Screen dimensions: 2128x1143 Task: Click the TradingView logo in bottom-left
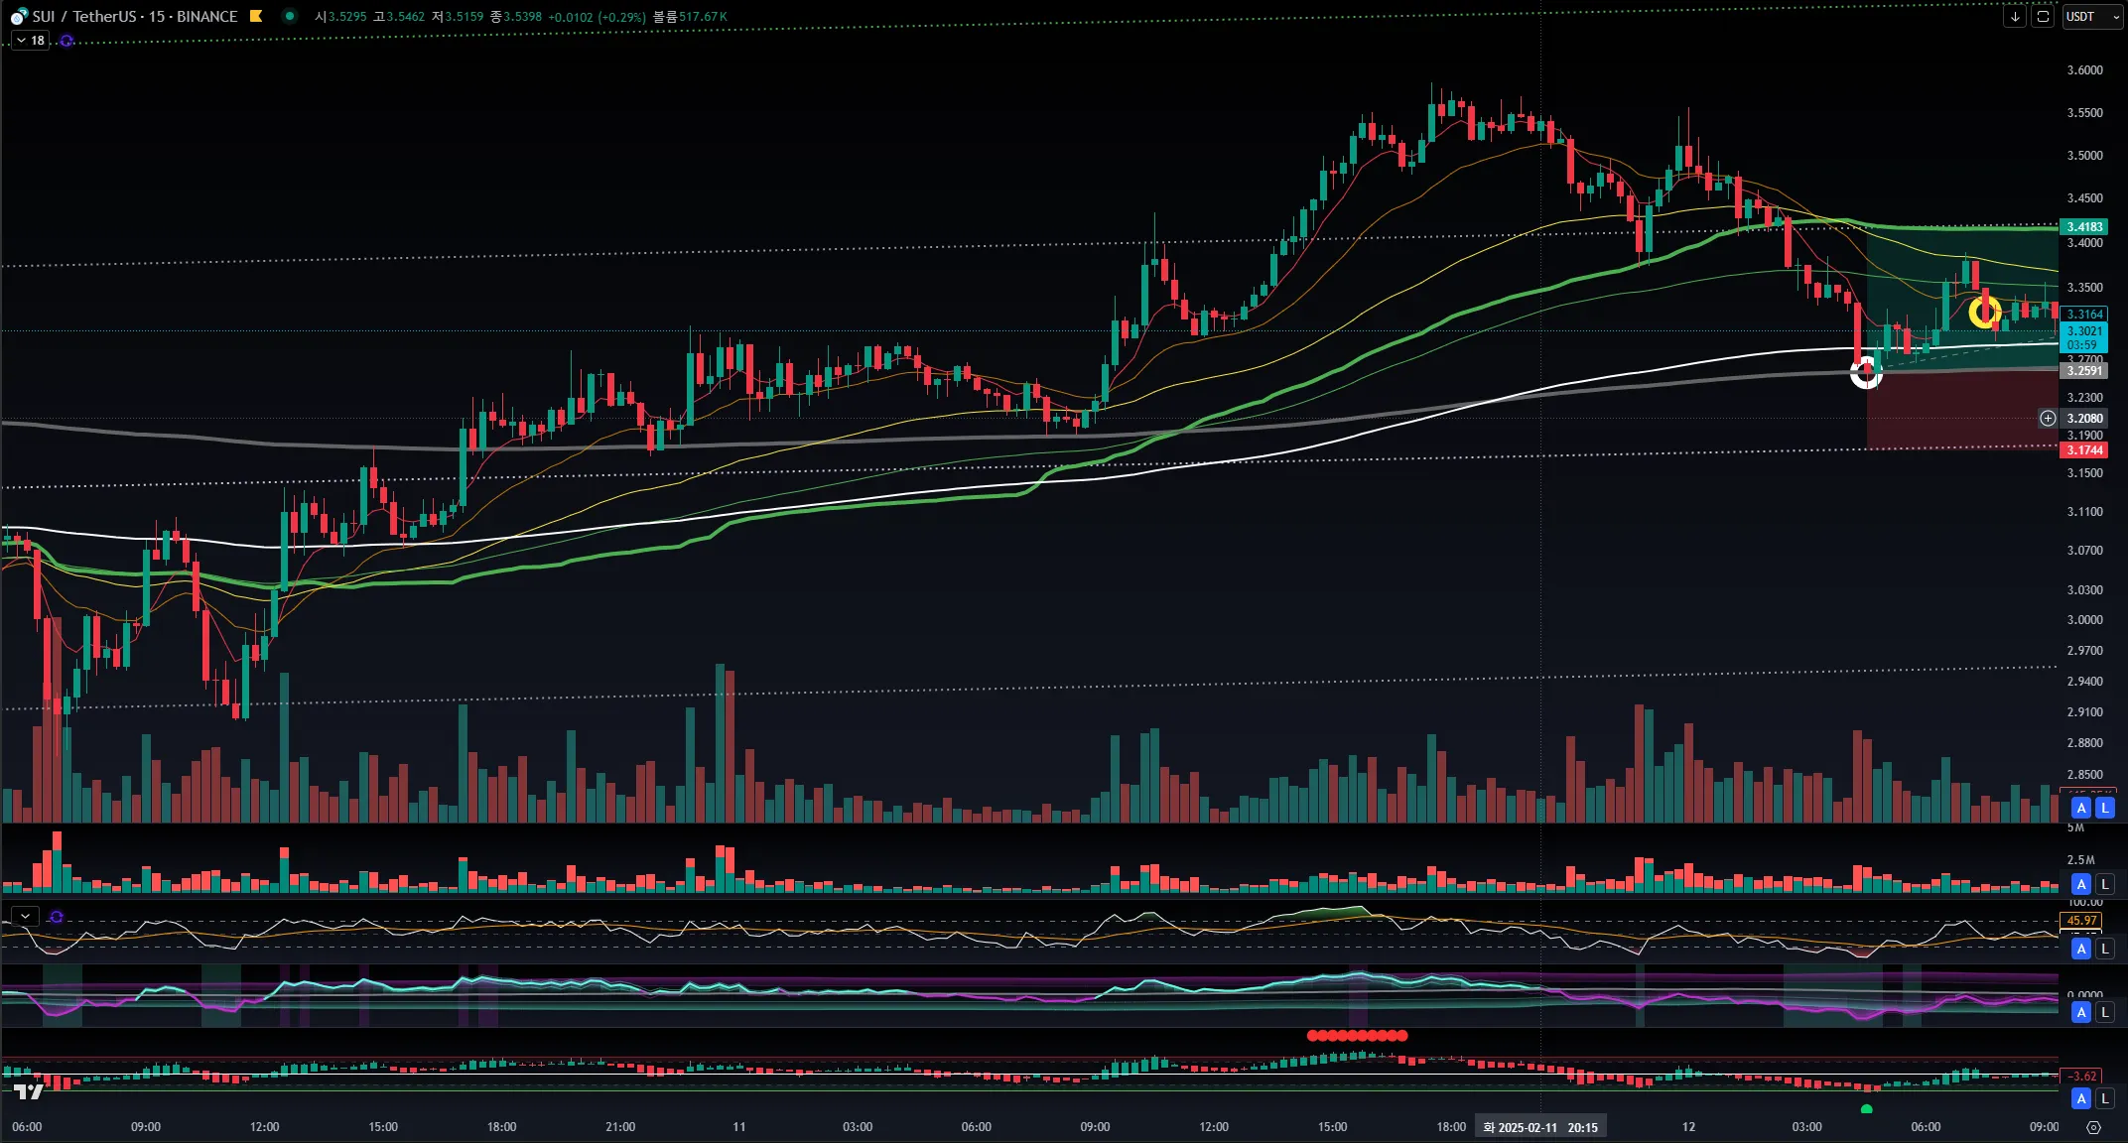click(29, 1091)
